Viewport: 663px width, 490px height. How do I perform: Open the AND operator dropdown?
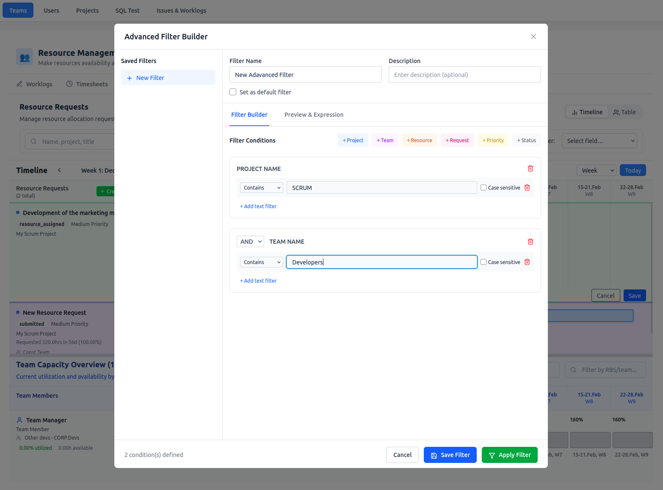[x=250, y=241]
